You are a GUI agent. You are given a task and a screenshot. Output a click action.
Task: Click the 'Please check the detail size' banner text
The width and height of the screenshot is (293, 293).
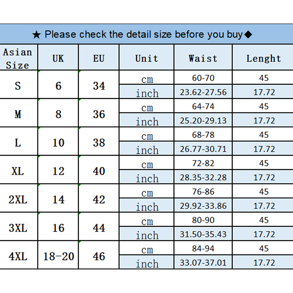tap(143, 35)
